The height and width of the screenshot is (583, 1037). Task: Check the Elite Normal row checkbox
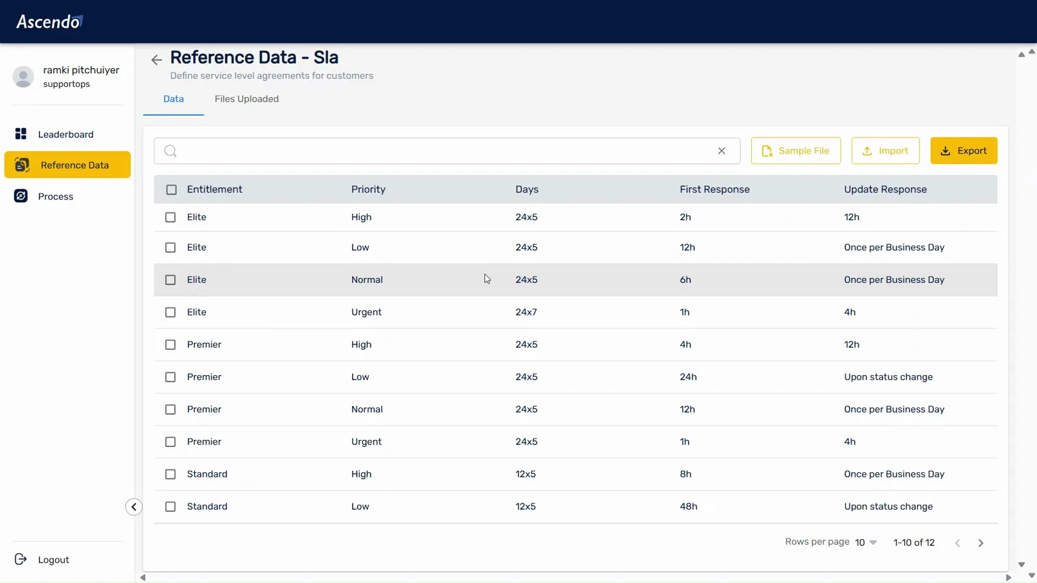click(x=170, y=280)
